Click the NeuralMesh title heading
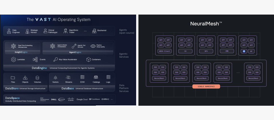The image size is (274, 120). tap(206, 24)
